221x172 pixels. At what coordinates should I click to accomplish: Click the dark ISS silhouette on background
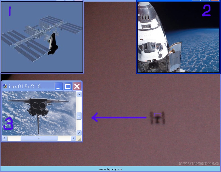coord(157,119)
